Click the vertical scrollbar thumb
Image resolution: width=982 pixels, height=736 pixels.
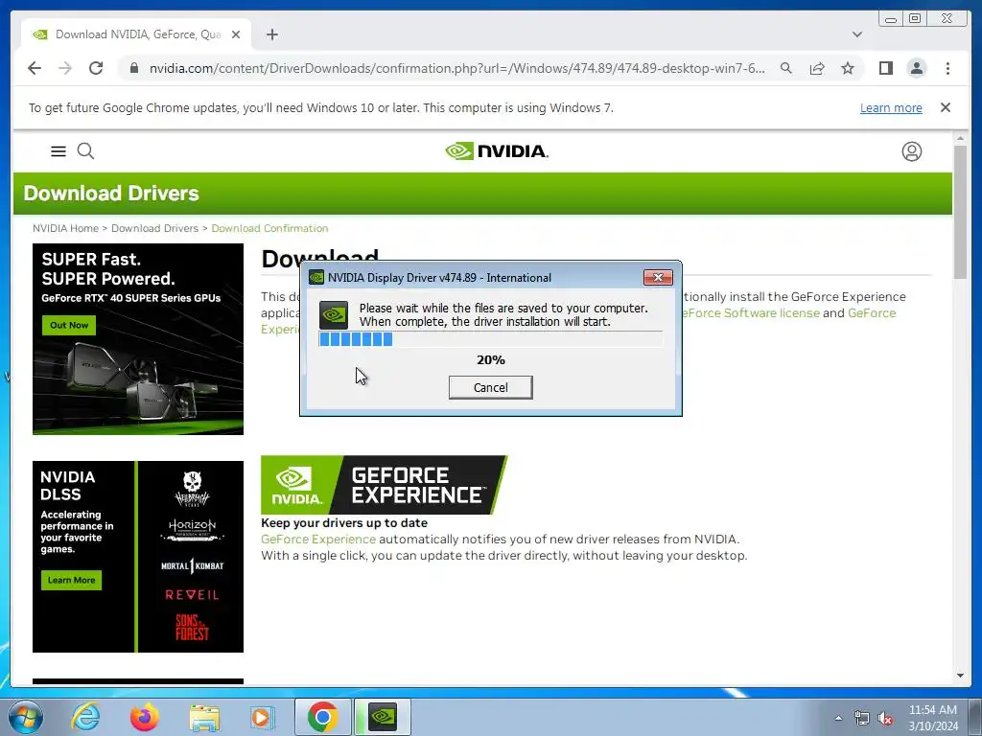pyautogui.click(x=960, y=212)
